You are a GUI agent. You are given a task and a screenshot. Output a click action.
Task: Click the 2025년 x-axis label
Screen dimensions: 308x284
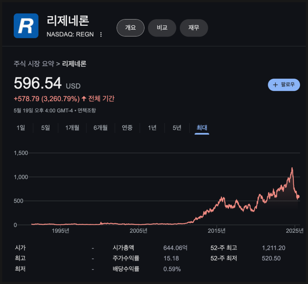point(295,231)
